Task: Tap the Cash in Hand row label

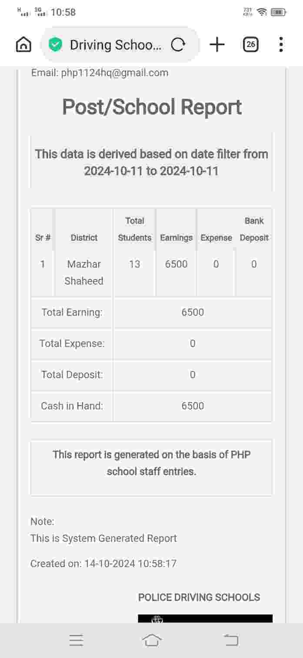Action: pos(72,406)
